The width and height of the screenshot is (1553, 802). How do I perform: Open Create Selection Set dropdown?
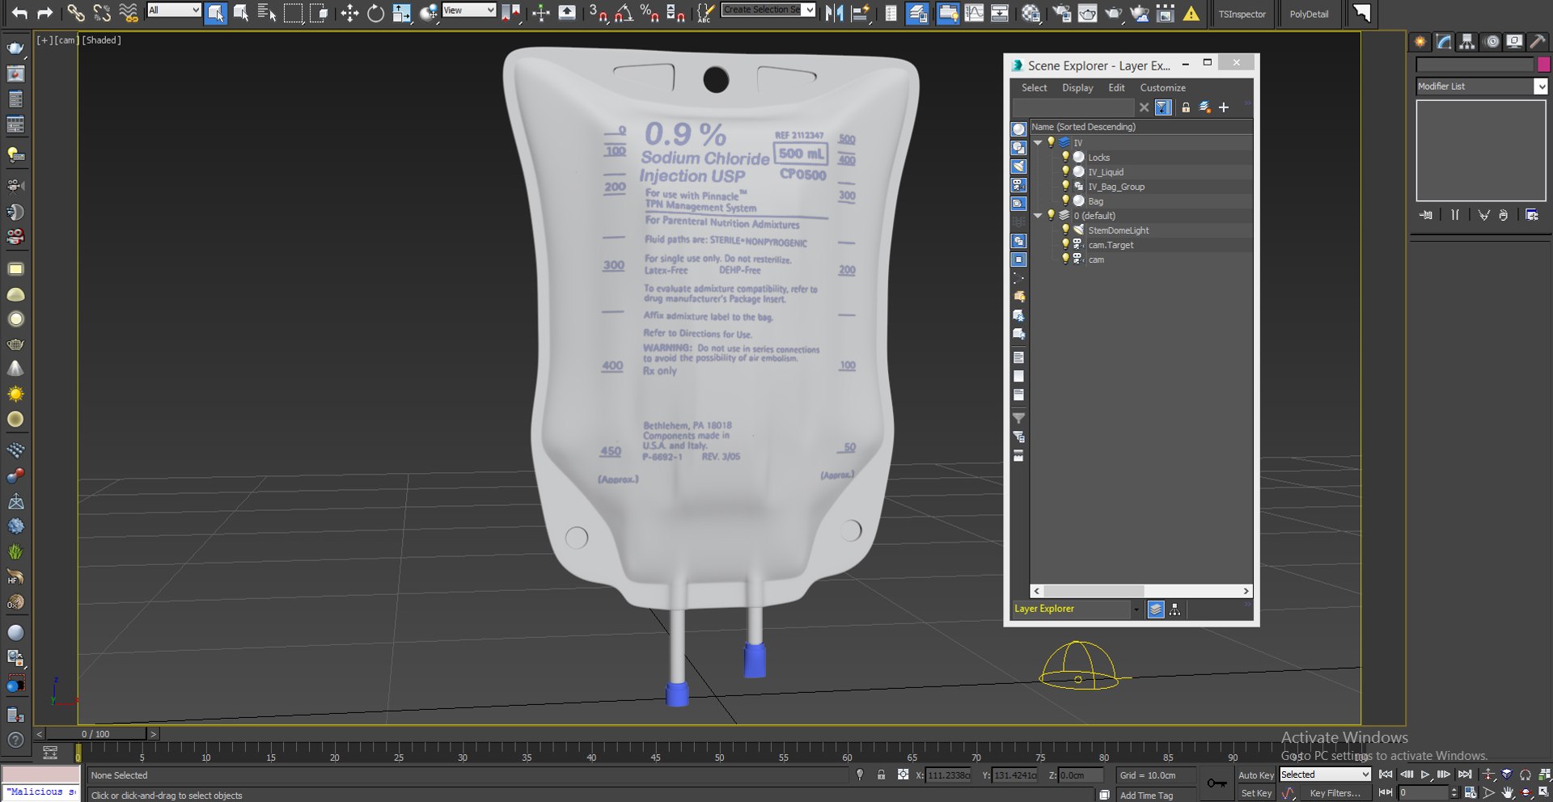(768, 10)
